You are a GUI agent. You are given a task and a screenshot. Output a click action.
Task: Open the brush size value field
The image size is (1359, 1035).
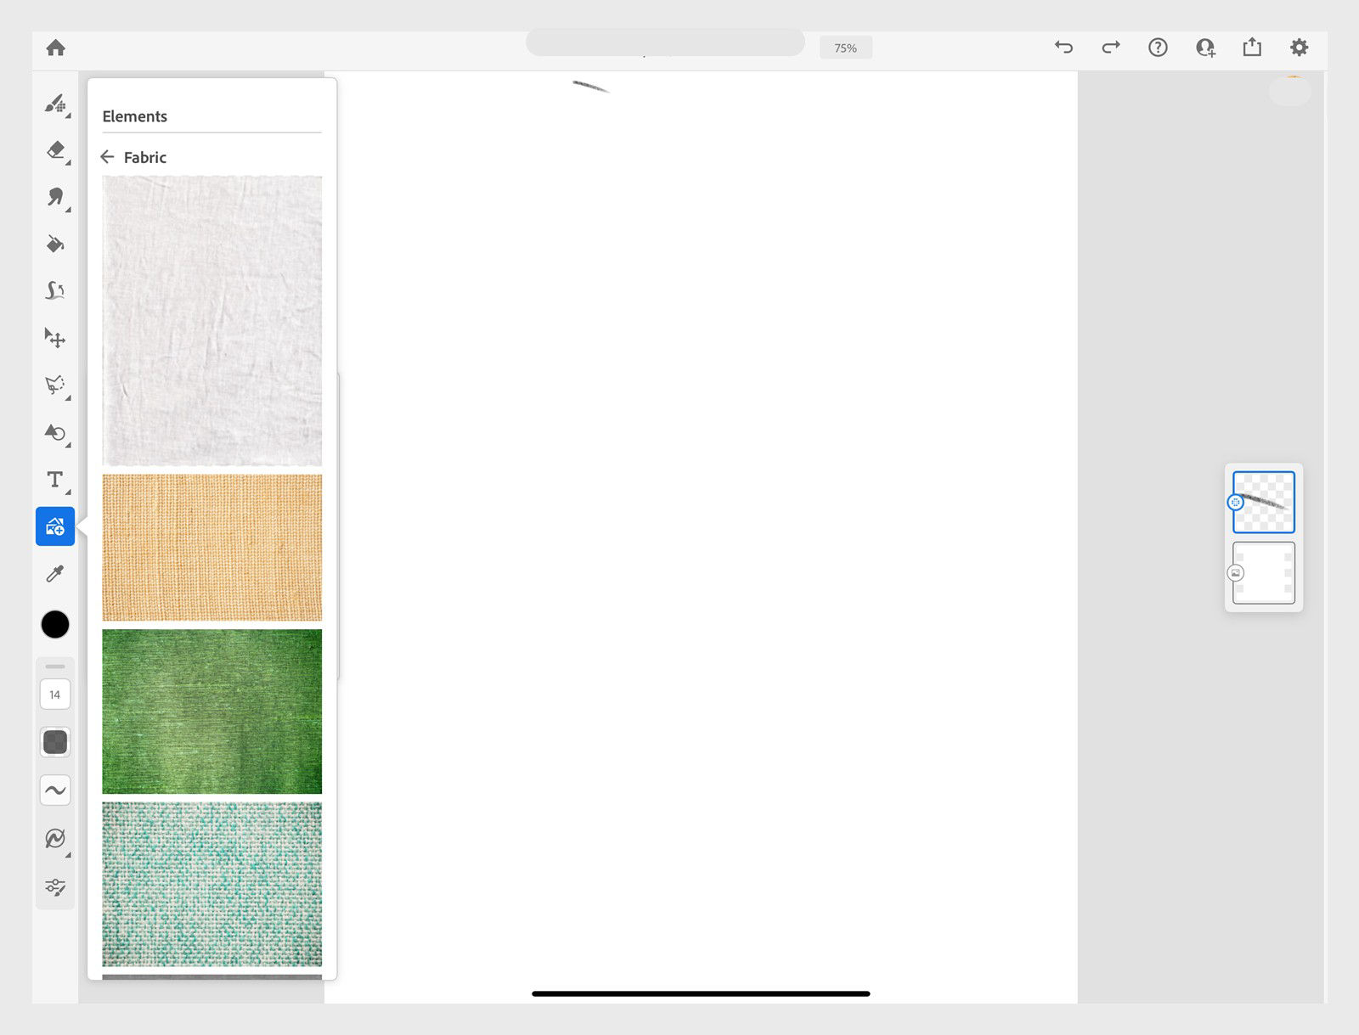tap(54, 694)
